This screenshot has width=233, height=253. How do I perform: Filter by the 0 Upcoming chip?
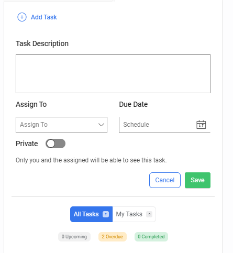tap(74, 237)
